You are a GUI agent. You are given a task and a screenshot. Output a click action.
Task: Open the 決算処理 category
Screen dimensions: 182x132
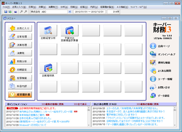point(20,45)
